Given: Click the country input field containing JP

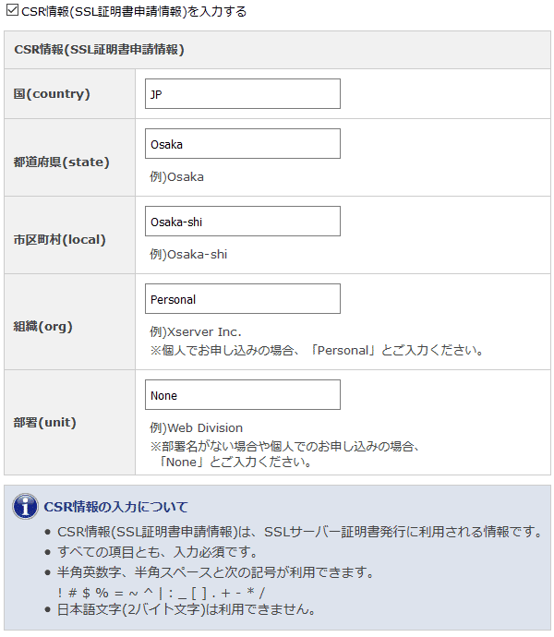Looking at the screenshot, I should [243, 94].
